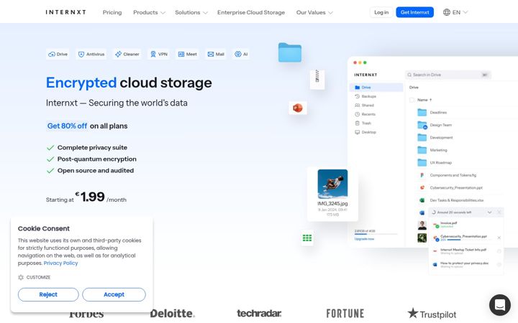Open the AI product chip
This screenshot has height=323, width=518.
pos(241,54)
